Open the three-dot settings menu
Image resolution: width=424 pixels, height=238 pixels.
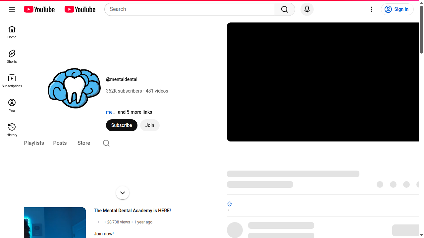372,9
